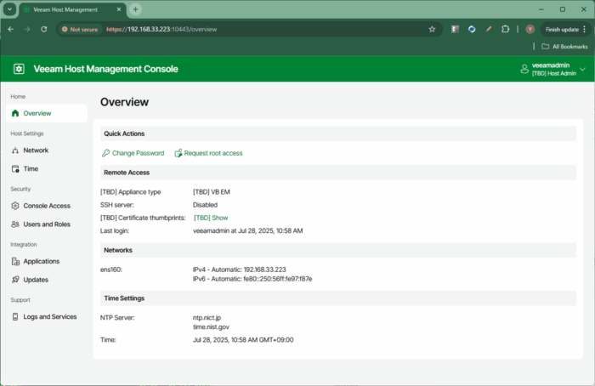Bookmark this page with the star icon
This screenshot has width=595, height=386.
click(x=432, y=29)
